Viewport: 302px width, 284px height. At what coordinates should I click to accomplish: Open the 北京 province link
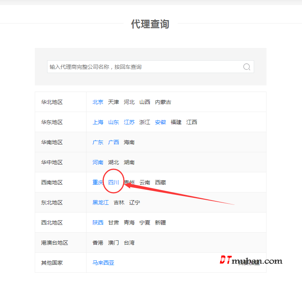tap(98, 102)
